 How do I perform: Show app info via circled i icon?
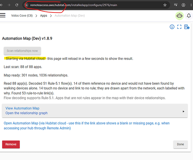tap(172, 27)
